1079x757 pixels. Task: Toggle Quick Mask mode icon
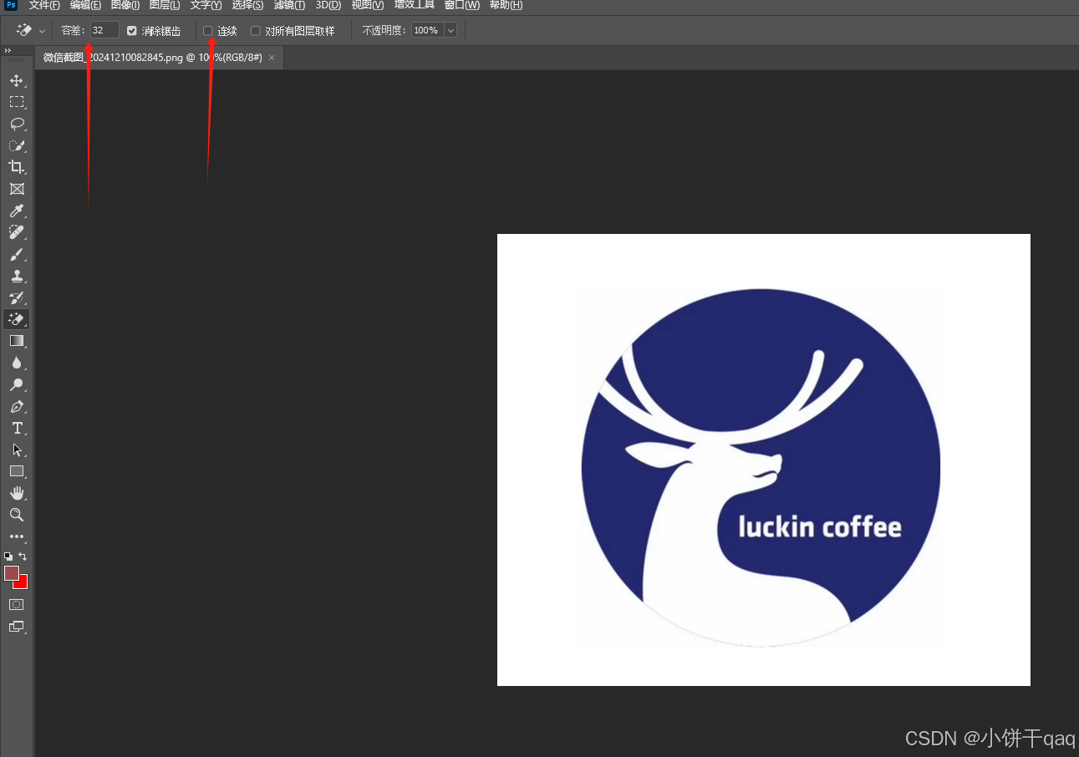(16, 604)
